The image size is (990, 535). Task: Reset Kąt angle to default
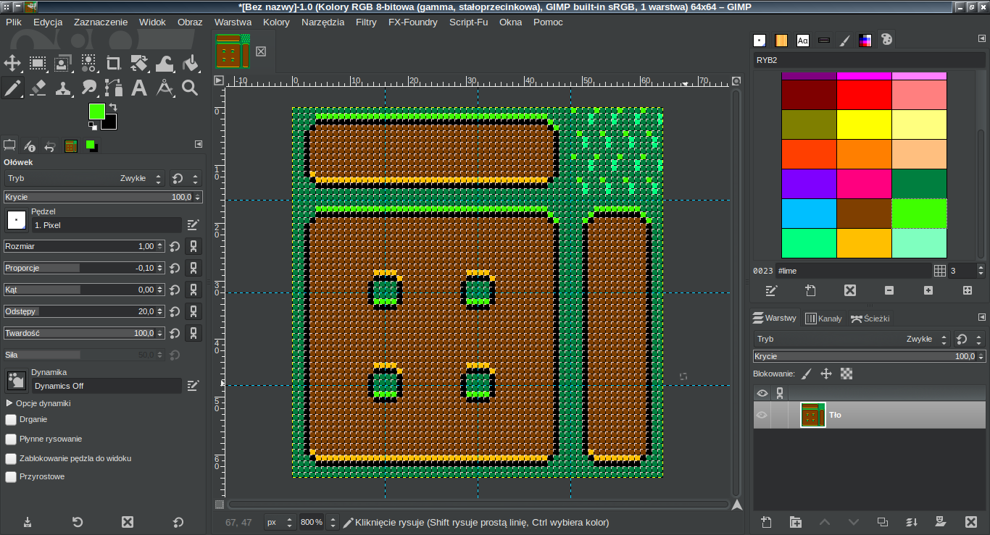(x=175, y=290)
